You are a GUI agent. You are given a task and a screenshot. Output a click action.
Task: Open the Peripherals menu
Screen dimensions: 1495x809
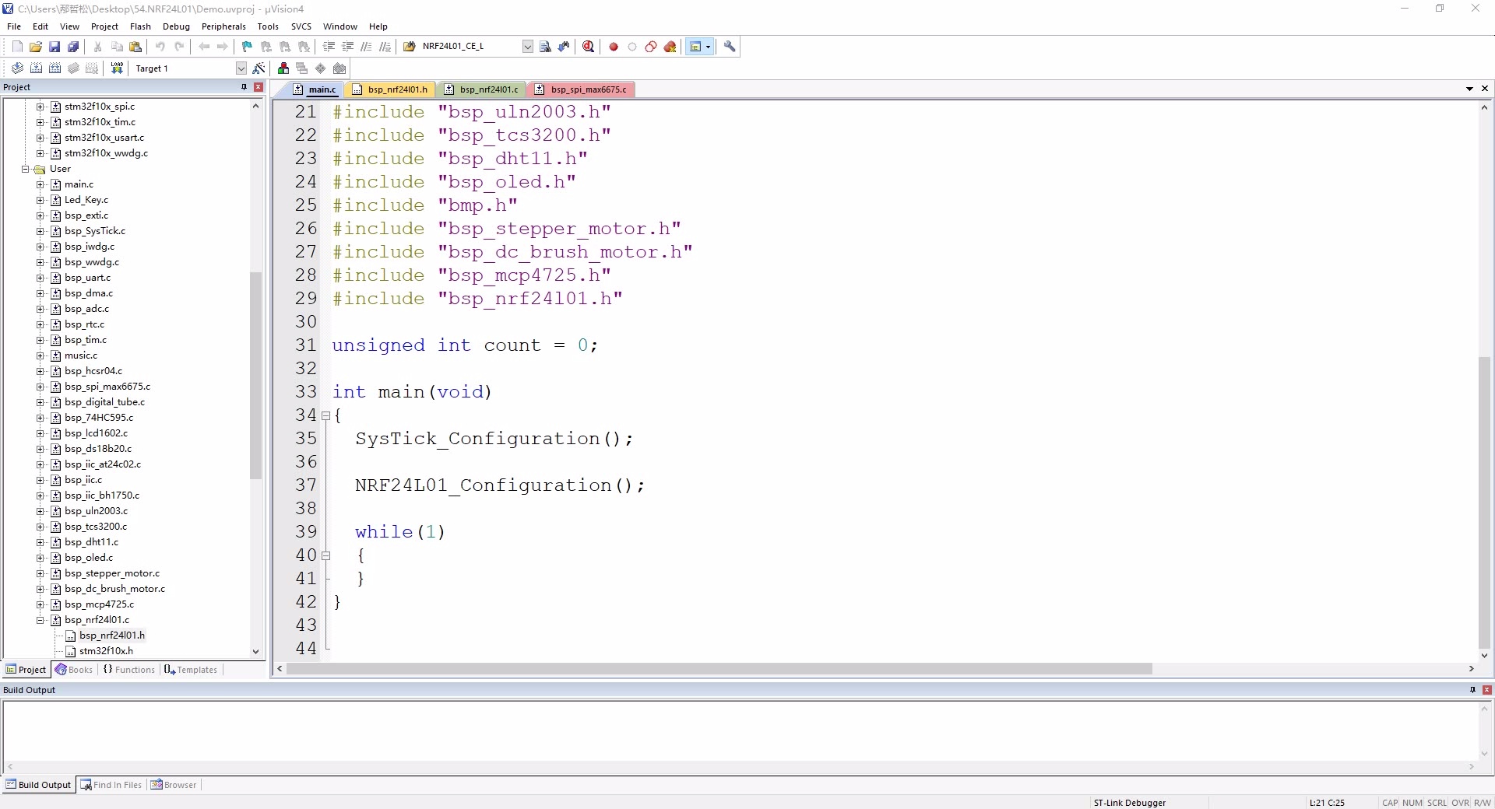[223, 26]
